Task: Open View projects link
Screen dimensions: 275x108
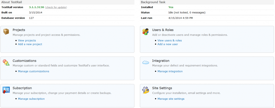Action: pyautogui.click(x=27, y=40)
